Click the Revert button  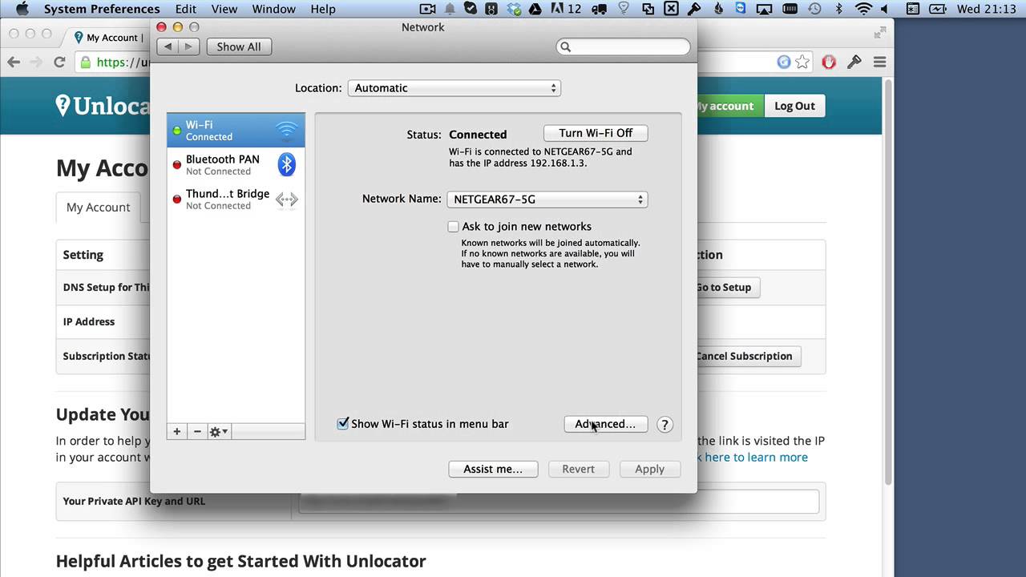578,469
